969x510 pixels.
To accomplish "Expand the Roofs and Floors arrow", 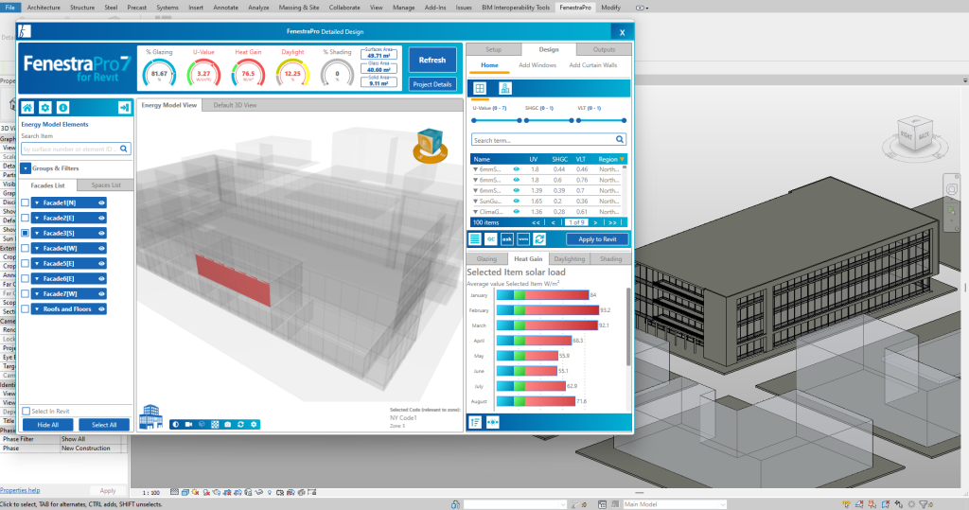I will point(37,309).
